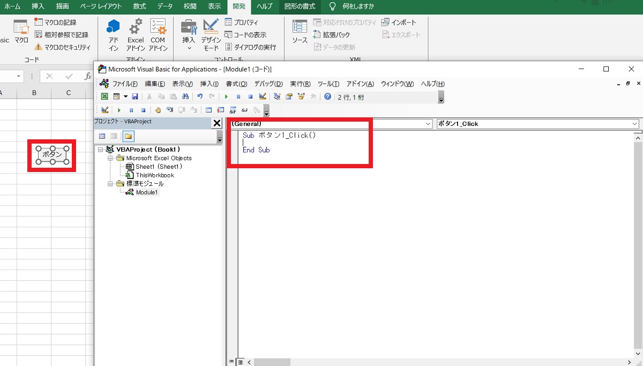This screenshot has height=366, width=643.
Task: Click the View Object icon in Project panel
Action: 114,136
